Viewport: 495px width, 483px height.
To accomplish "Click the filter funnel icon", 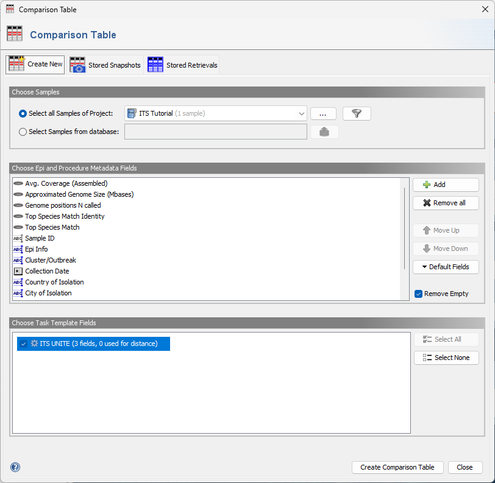I will click(356, 113).
